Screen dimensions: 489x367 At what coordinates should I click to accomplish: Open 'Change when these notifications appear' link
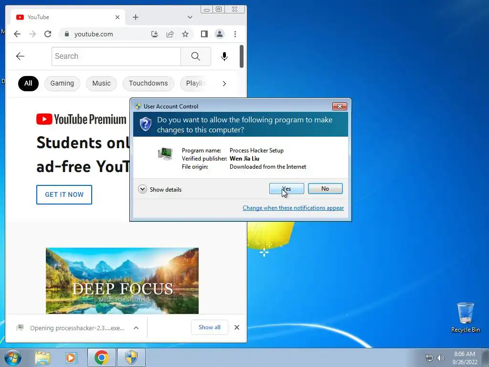[293, 208]
